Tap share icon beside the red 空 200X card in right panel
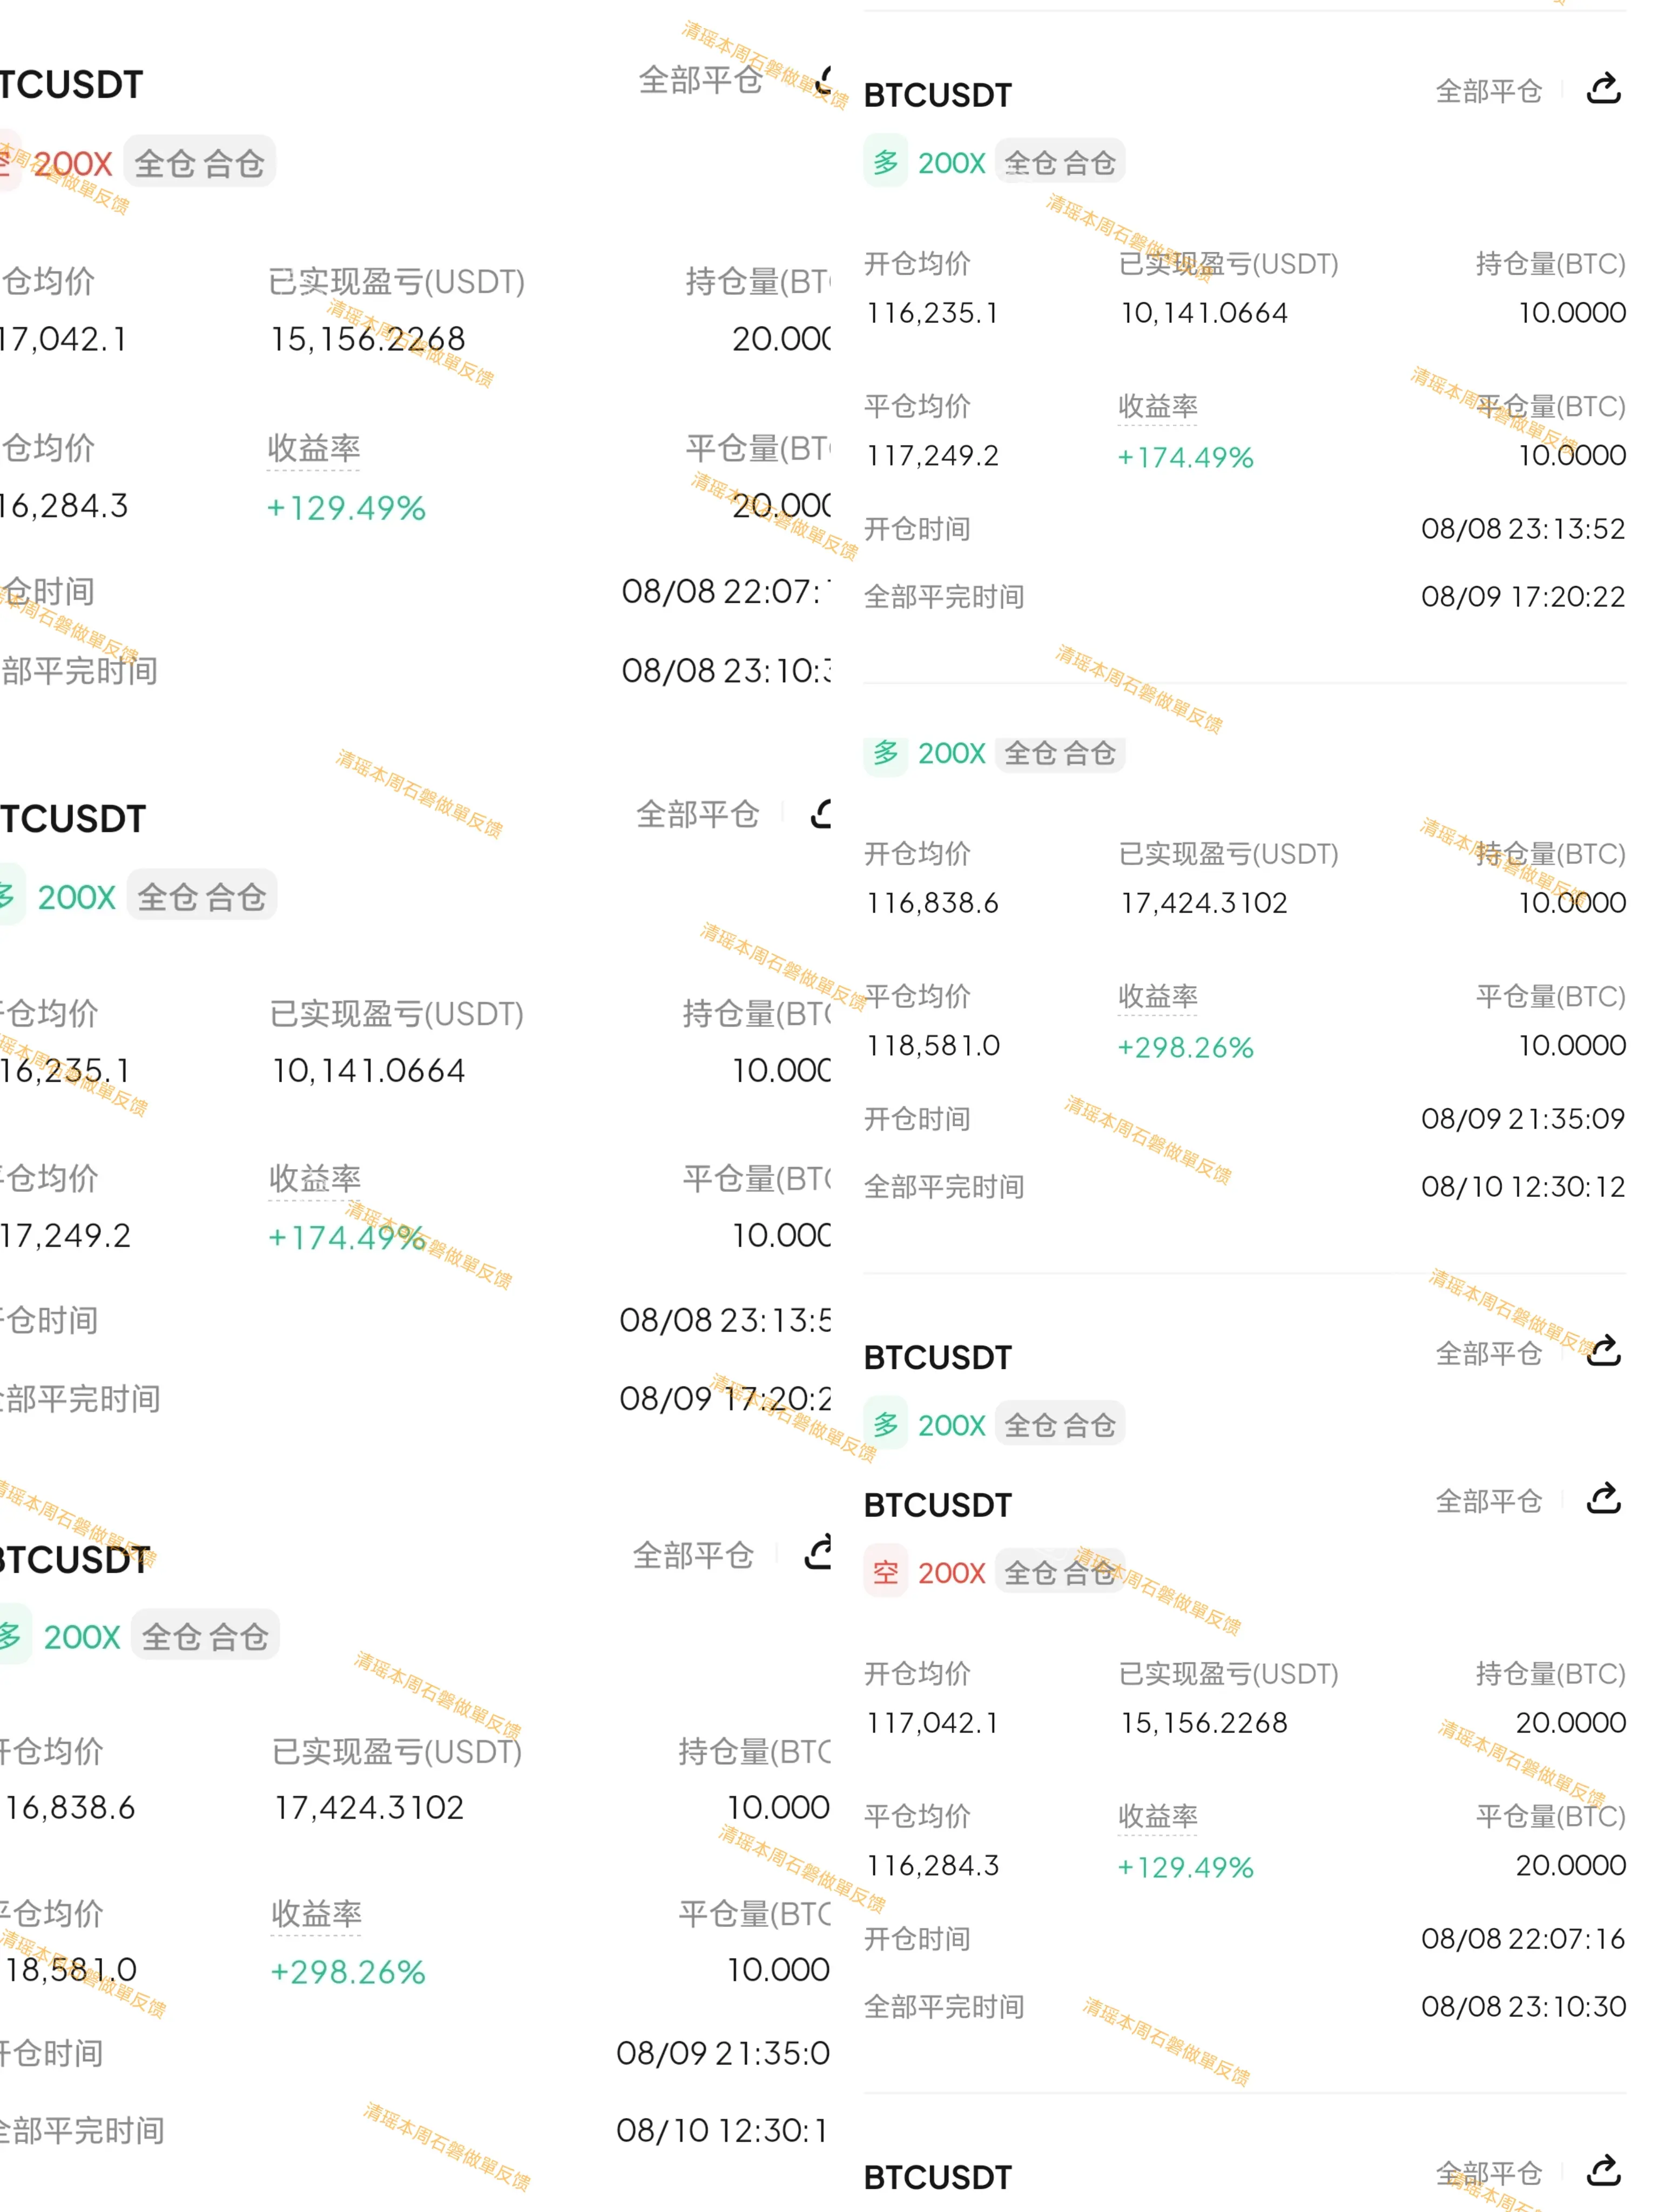 pos(1603,1498)
